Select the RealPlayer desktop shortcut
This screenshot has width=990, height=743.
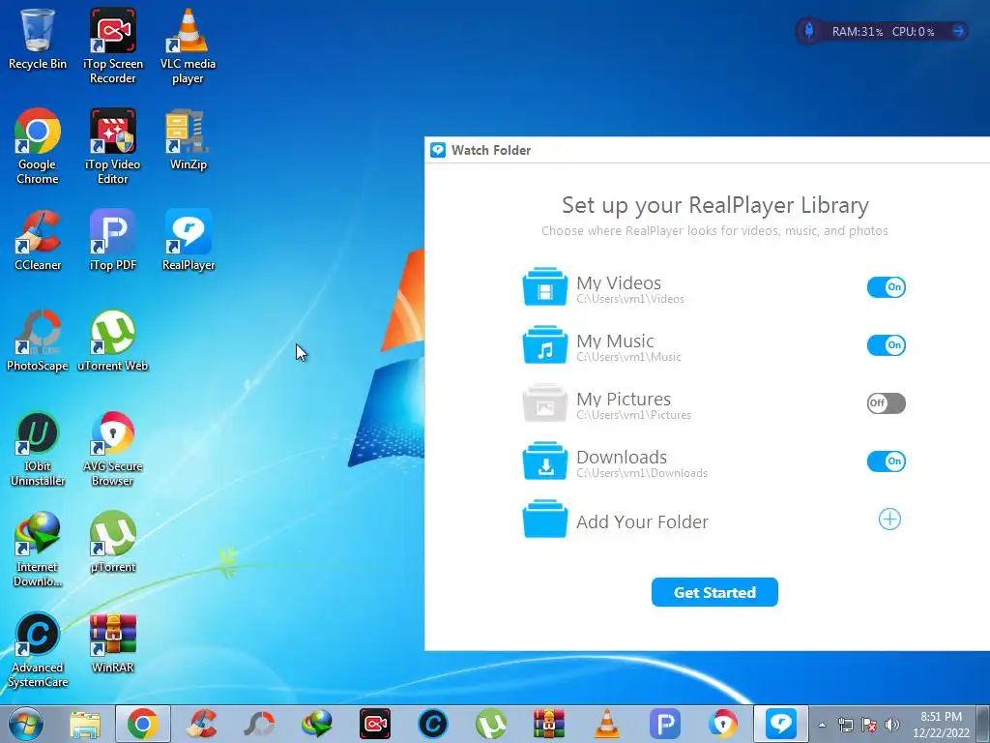tap(188, 240)
